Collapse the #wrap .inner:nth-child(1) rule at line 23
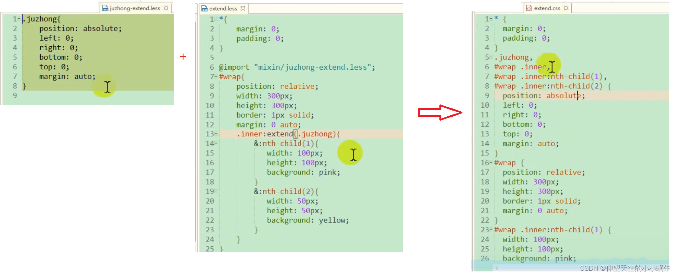 pos(492,230)
